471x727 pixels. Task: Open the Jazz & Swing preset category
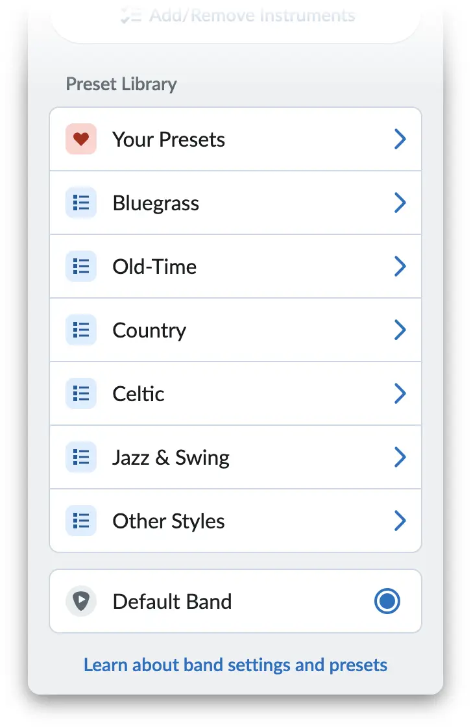pos(171,458)
